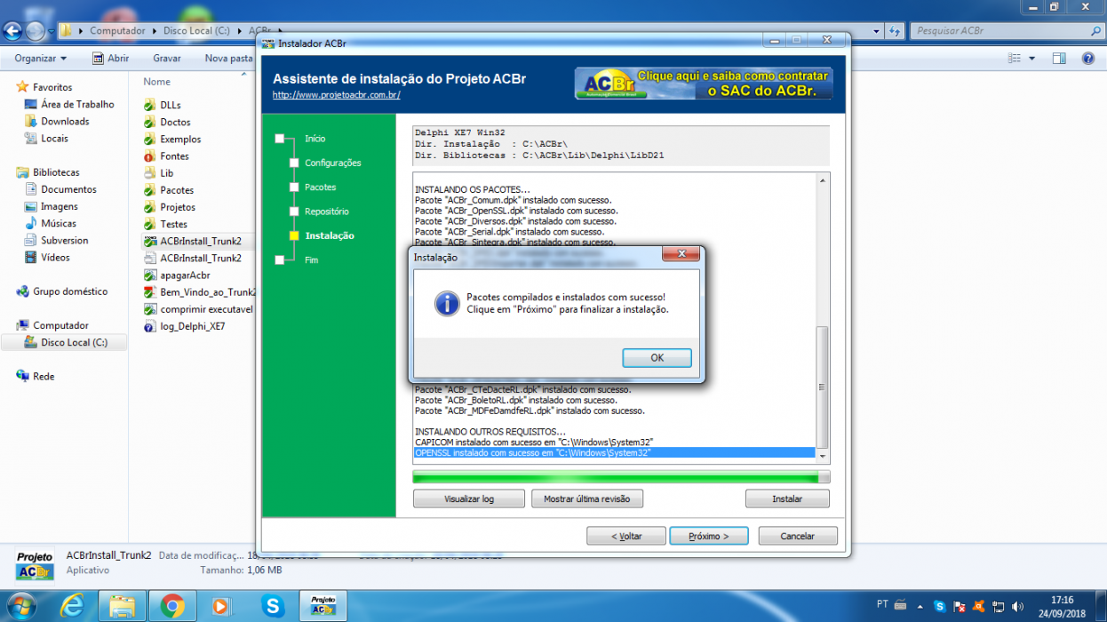Click the log scrollbar down arrow
This screenshot has width=1107, height=622.
click(822, 456)
